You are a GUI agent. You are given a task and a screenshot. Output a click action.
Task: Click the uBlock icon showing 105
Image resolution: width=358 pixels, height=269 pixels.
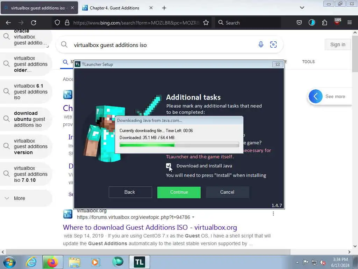tap(337, 22)
